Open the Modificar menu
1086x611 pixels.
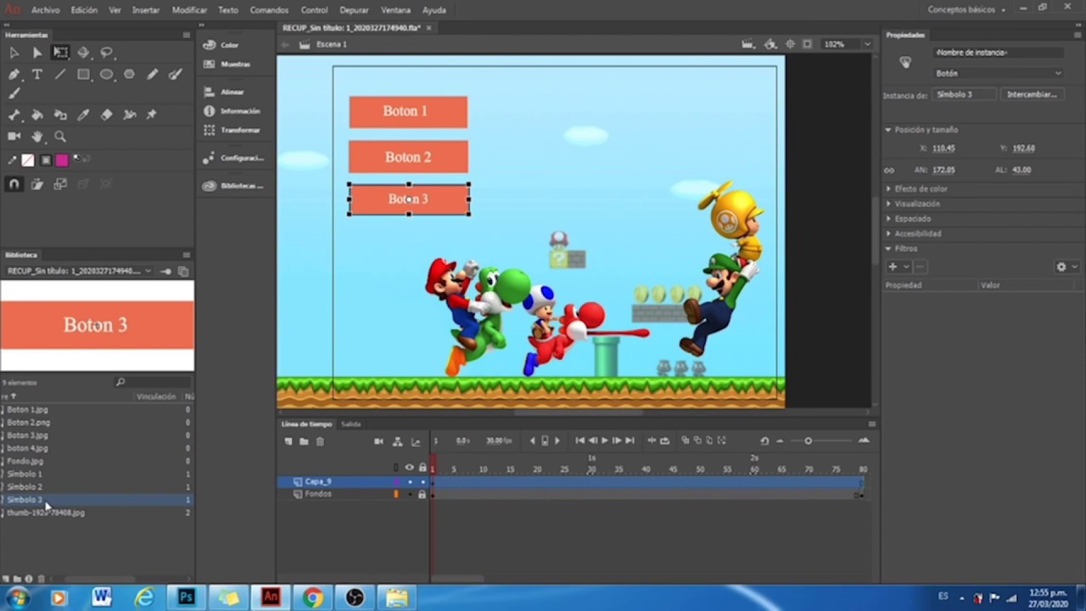coord(189,10)
